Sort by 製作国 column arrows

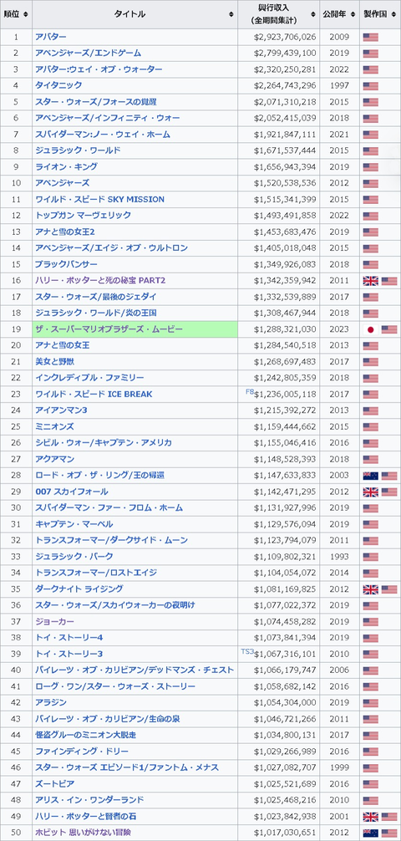394,14
